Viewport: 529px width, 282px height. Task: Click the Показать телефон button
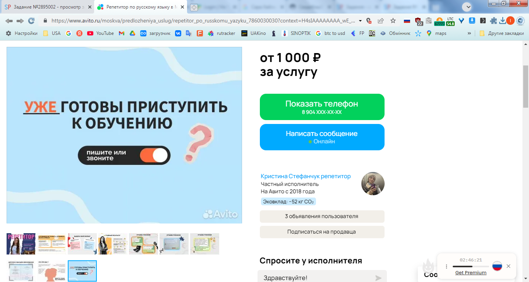point(322,107)
